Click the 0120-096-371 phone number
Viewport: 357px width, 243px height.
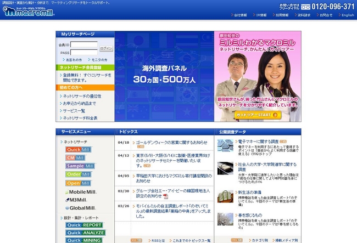(x=333, y=7)
